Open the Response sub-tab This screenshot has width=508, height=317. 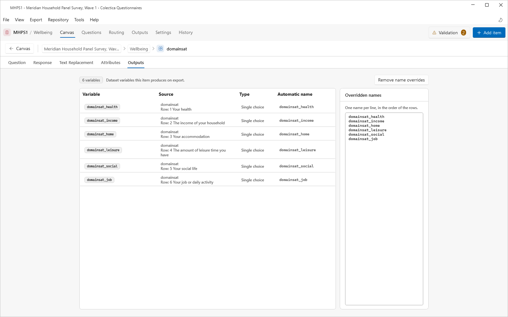tap(43, 62)
